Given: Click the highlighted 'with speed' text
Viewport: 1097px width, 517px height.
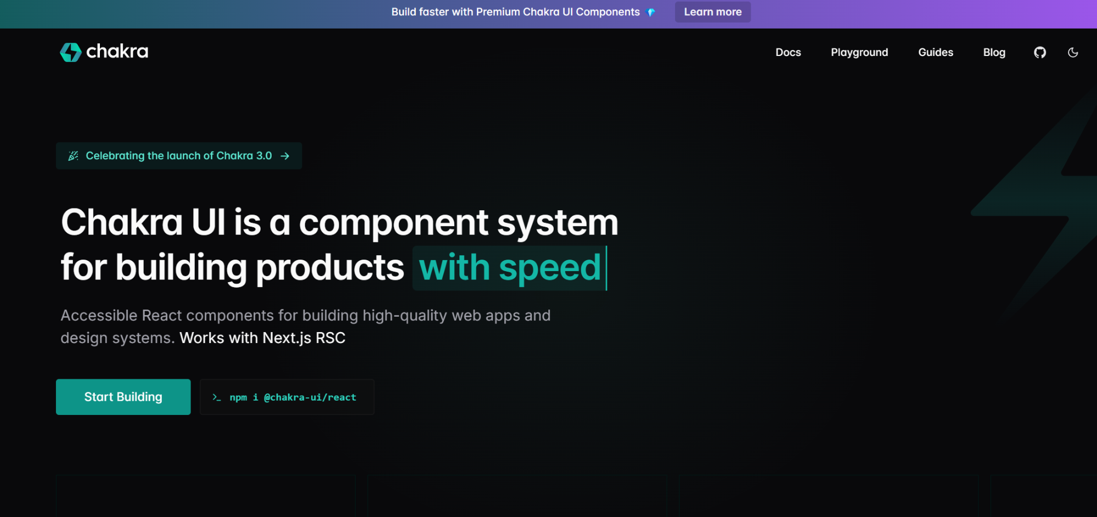Looking at the screenshot, I should coord(510,268).
